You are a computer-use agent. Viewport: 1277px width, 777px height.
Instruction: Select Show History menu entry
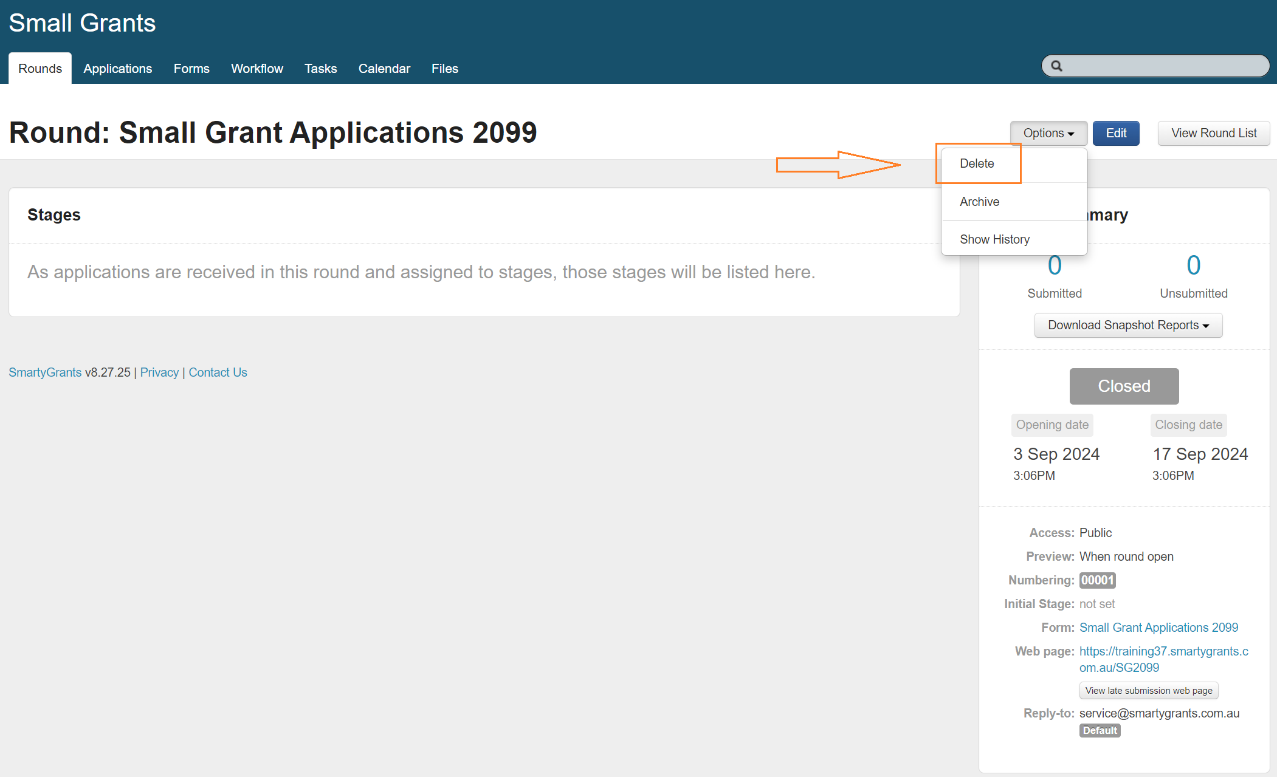pos(994,239)
